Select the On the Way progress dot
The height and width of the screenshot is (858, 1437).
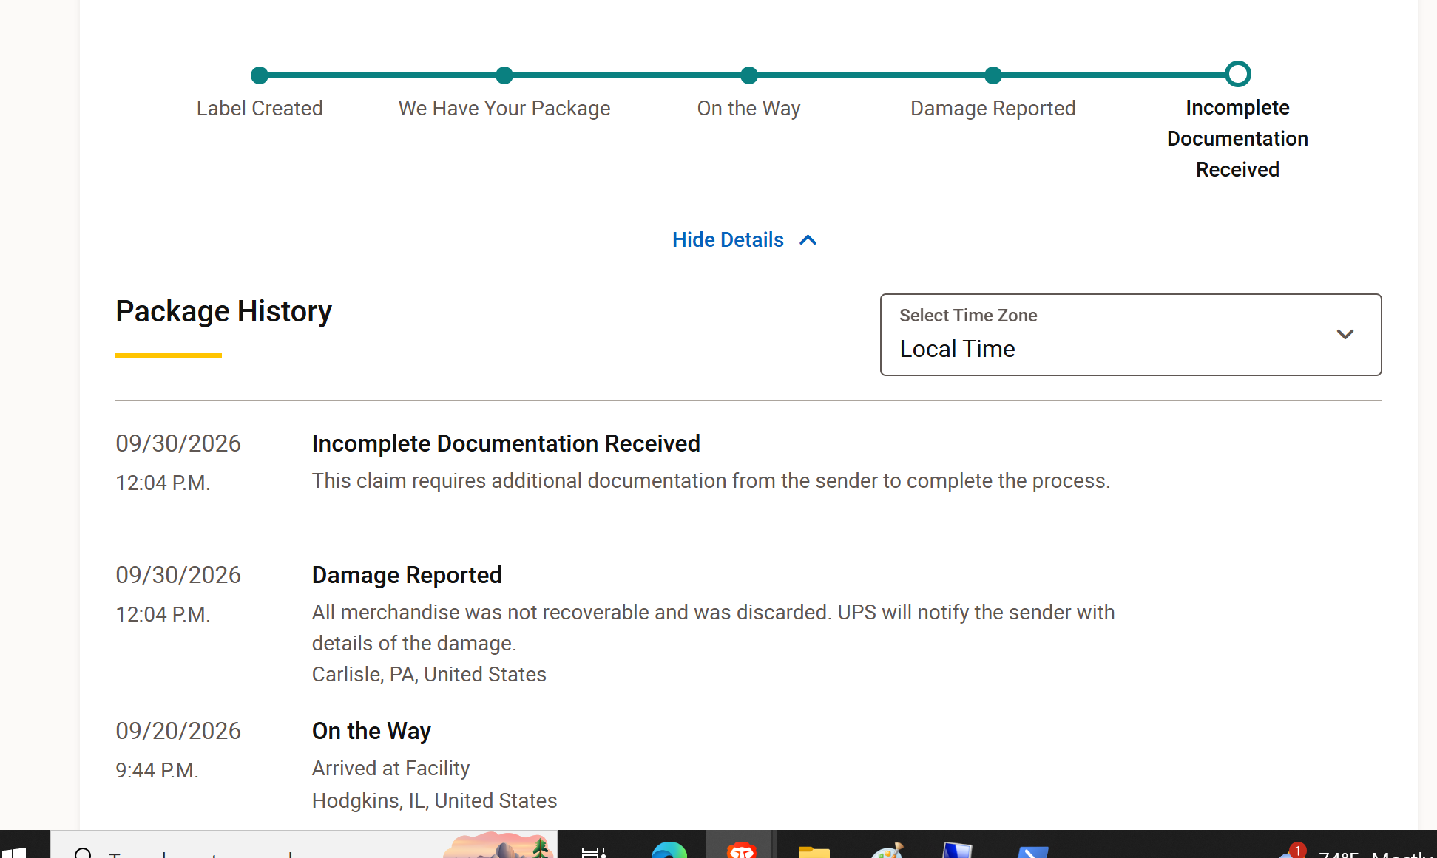(x=749, y=75)
